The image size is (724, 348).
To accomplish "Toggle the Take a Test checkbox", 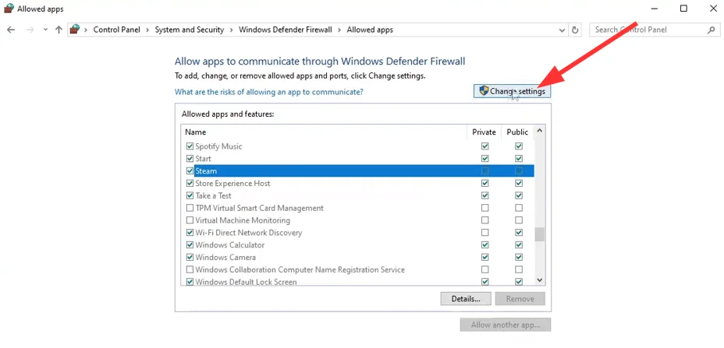I will [190, 195].
